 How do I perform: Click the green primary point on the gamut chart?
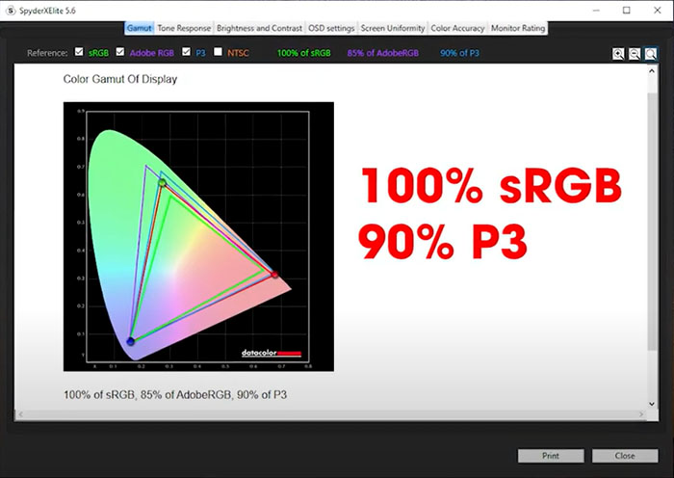click(x=162, y=183)
